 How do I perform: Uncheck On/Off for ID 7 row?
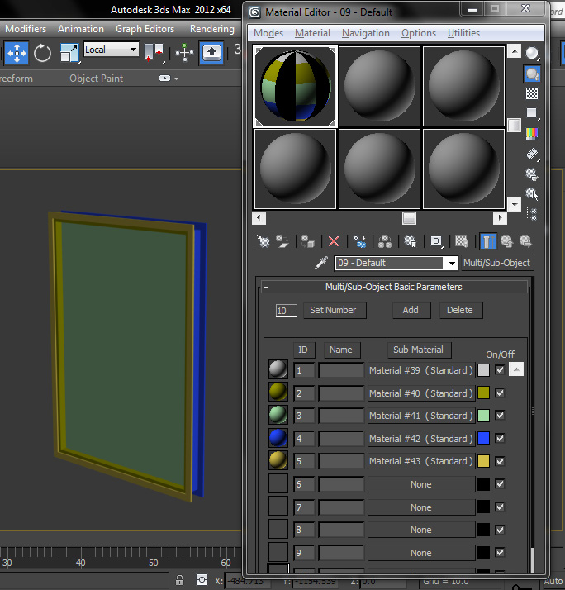click(x=500, y=507)
